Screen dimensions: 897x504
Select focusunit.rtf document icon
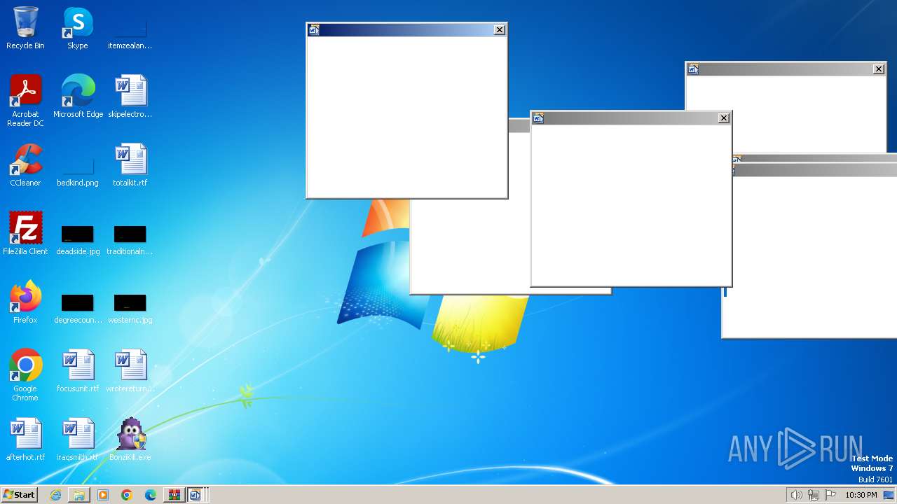coord(78,371)
